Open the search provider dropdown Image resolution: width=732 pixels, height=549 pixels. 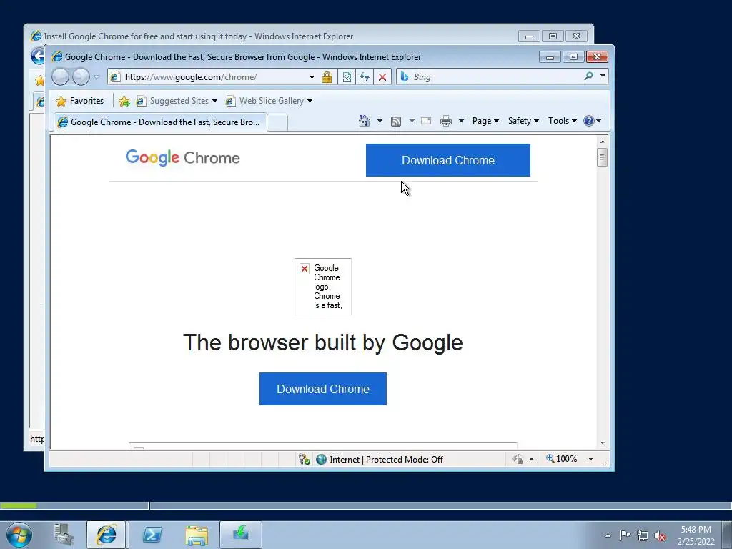tap(603, 76)
